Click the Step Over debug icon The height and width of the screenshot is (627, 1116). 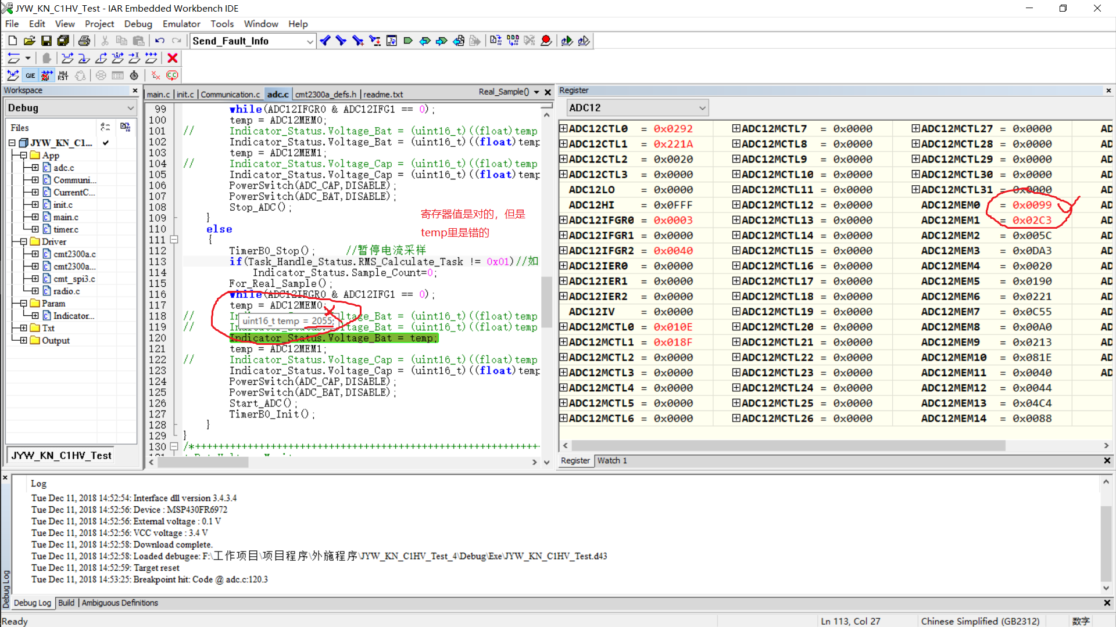coord(67,58)
